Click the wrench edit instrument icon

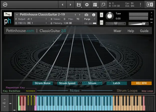[8, 14]
